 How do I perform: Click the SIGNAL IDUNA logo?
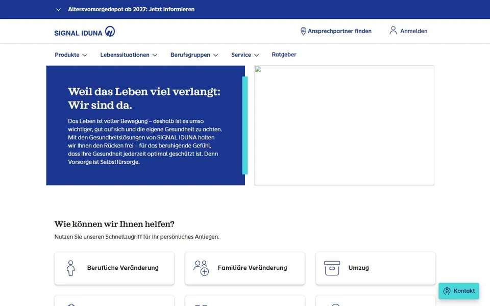(x=85, y=32)
